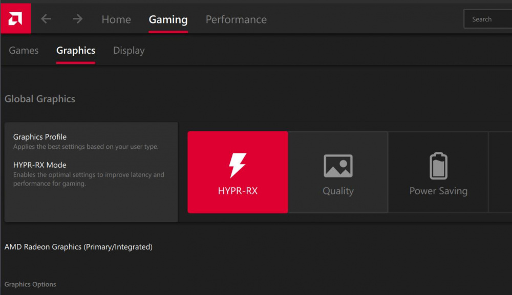Screen dimensions: 512x295
Task: Click the HYPR-RX Mode label
Action: [x=40, y=165]
